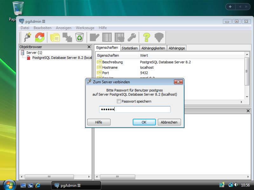
Task: Switch to the Statistiken tab
Action: point(130,48)
